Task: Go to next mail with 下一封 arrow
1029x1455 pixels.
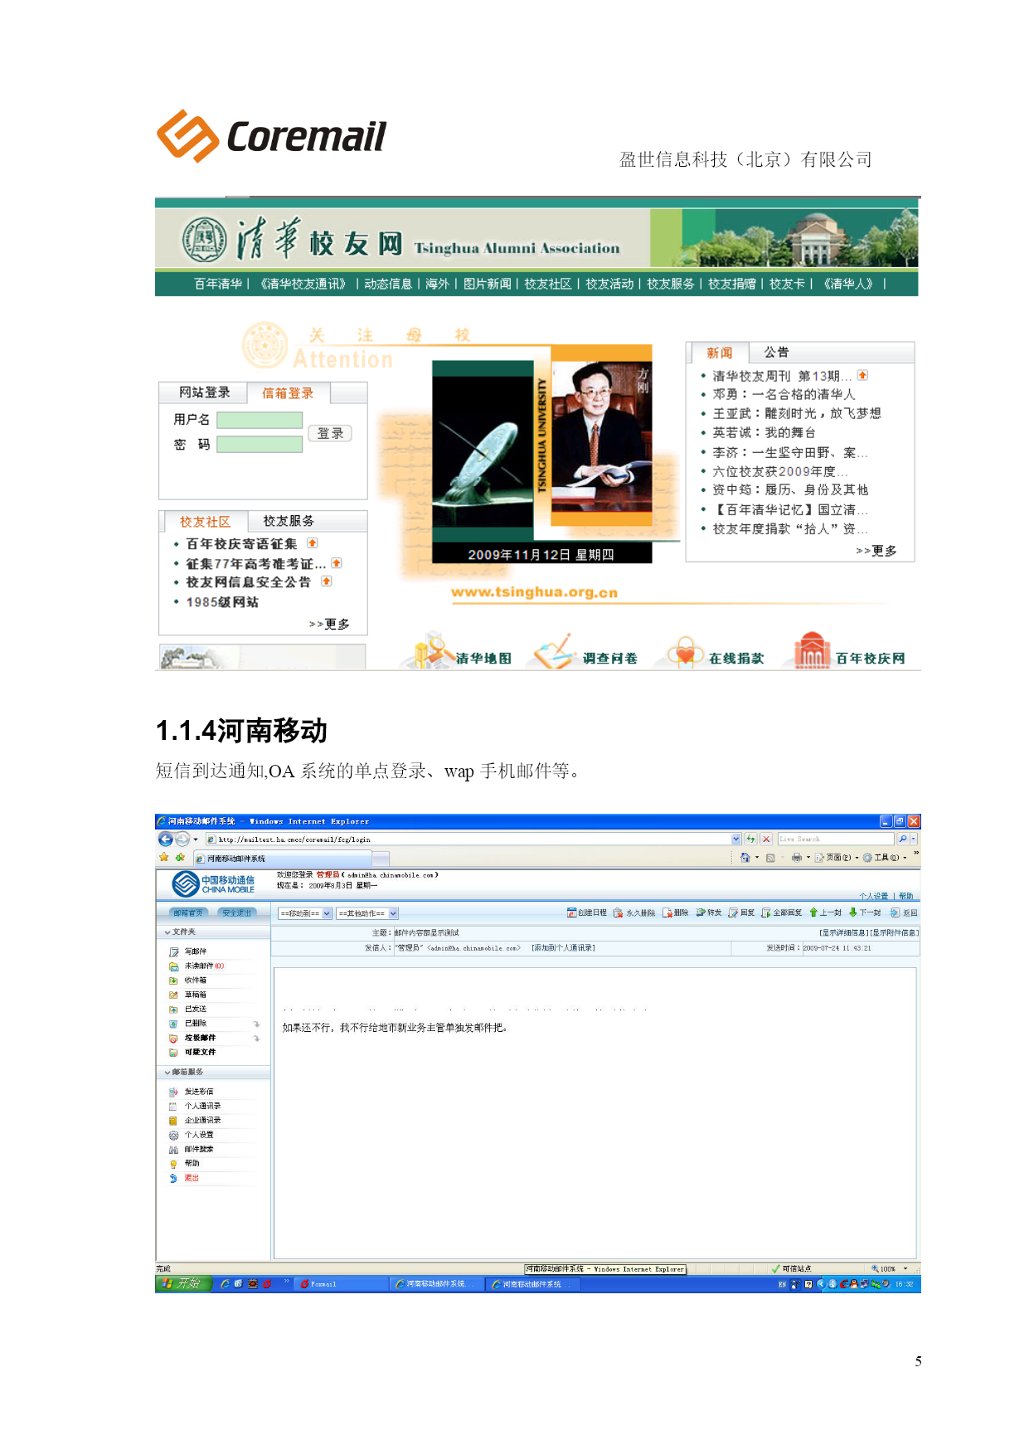Action: 853,912
